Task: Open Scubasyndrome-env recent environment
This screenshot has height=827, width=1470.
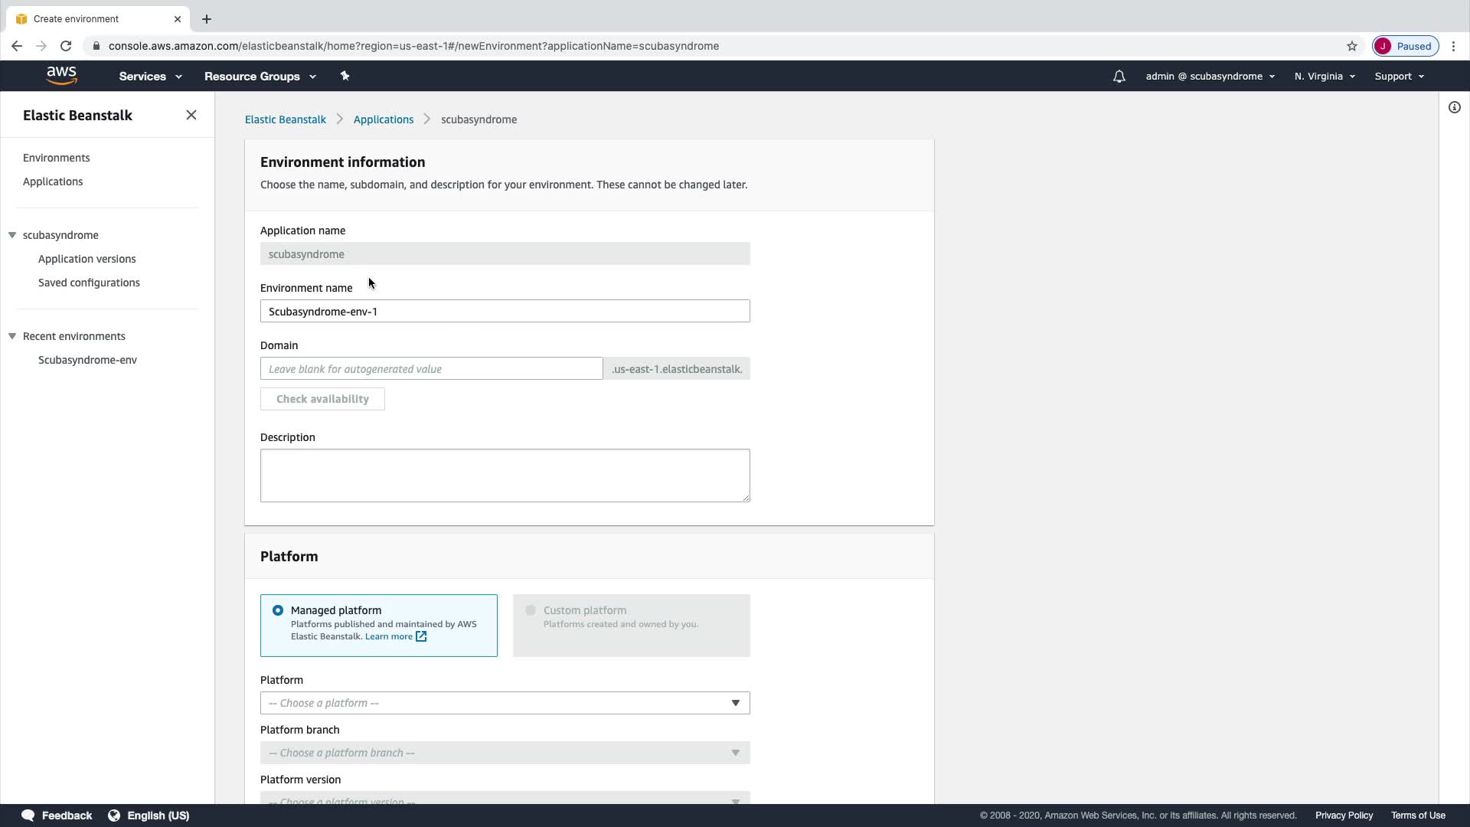Action: coord(87,360)
